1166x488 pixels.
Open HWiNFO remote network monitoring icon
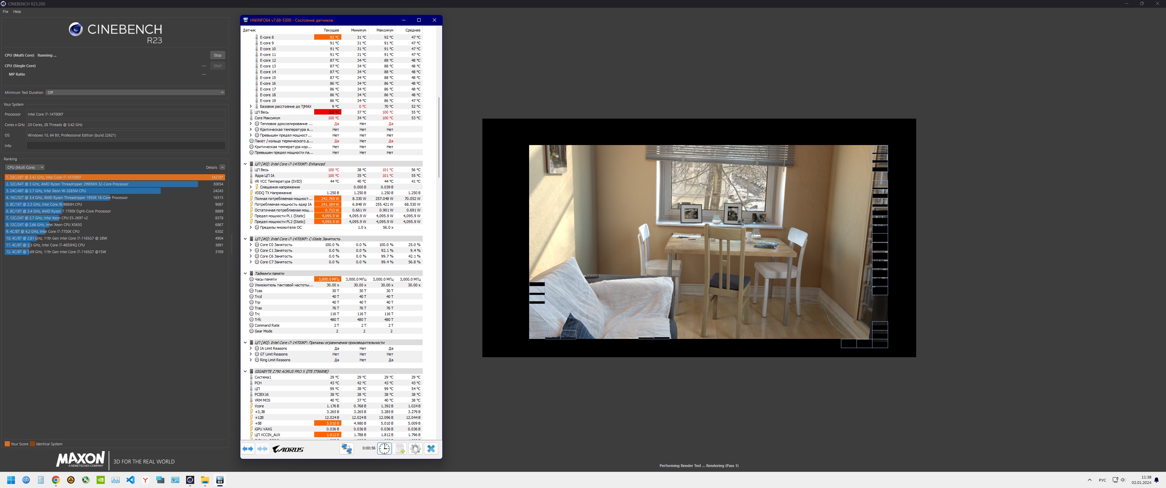tap(347, 449)
